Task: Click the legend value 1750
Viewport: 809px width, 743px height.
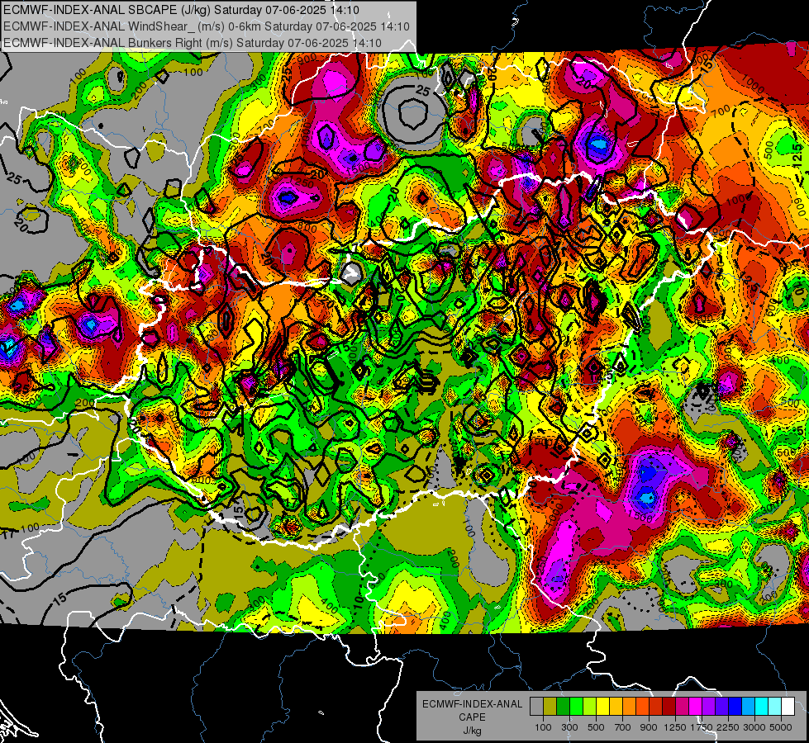Action: 702,727
